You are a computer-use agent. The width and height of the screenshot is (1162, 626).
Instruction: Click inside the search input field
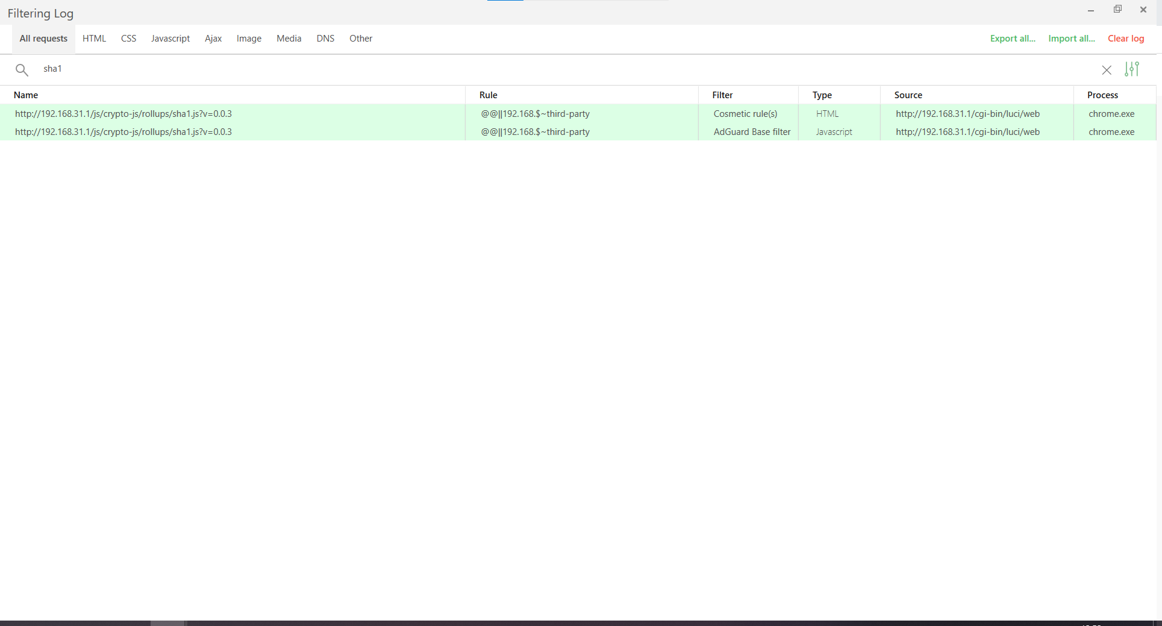[x=241, y=69]
